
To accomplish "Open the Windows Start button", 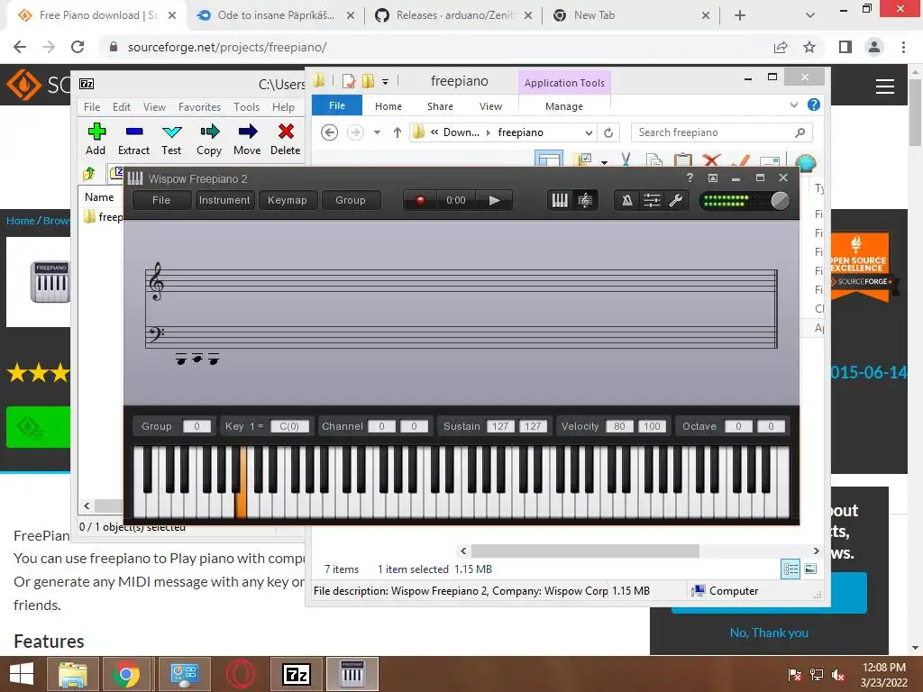I will pos(23,674).
